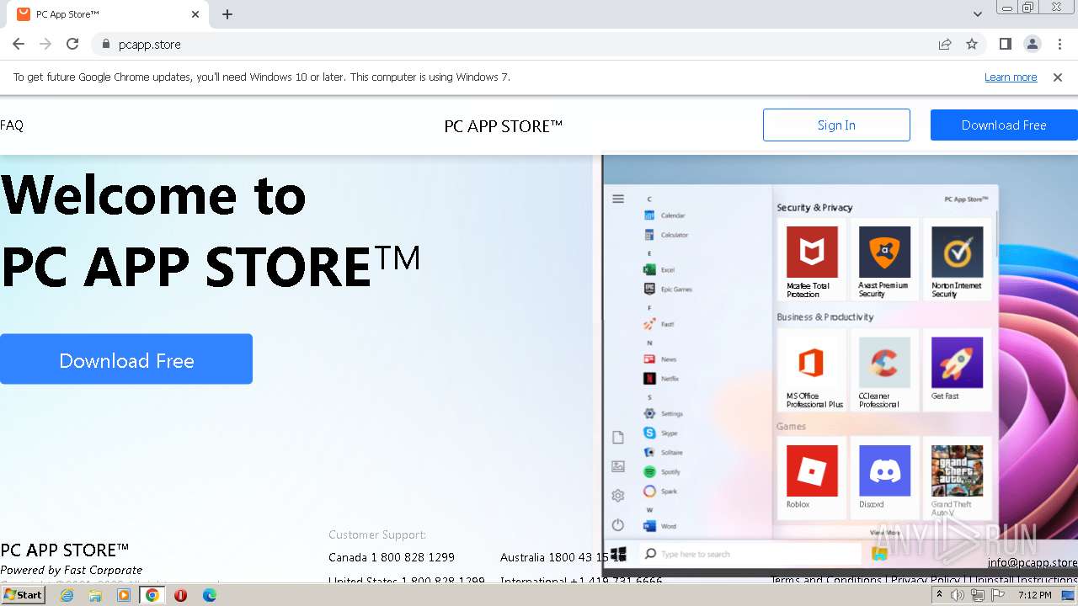Open Chrome side panel
Image resolution: width=1078 pixels, height=606 pixels.
click(1006, 44)
